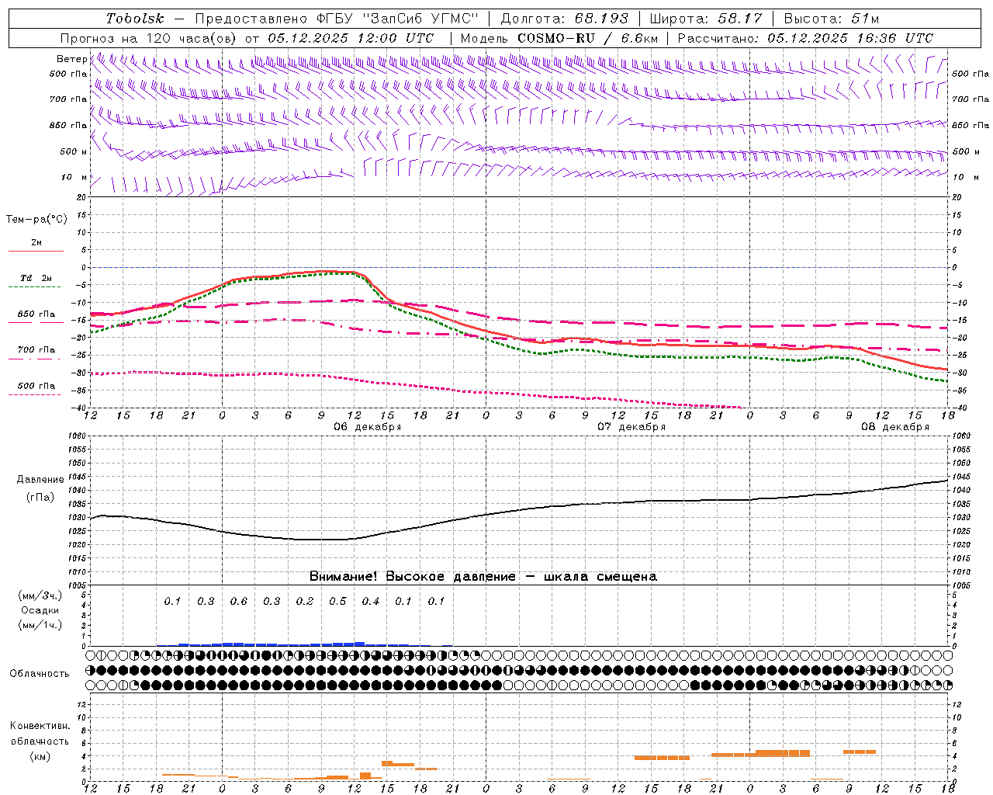Click the longitude value Долгота: 68.193
The height and width of the screenshot is (795, 993).
[564, 19]
